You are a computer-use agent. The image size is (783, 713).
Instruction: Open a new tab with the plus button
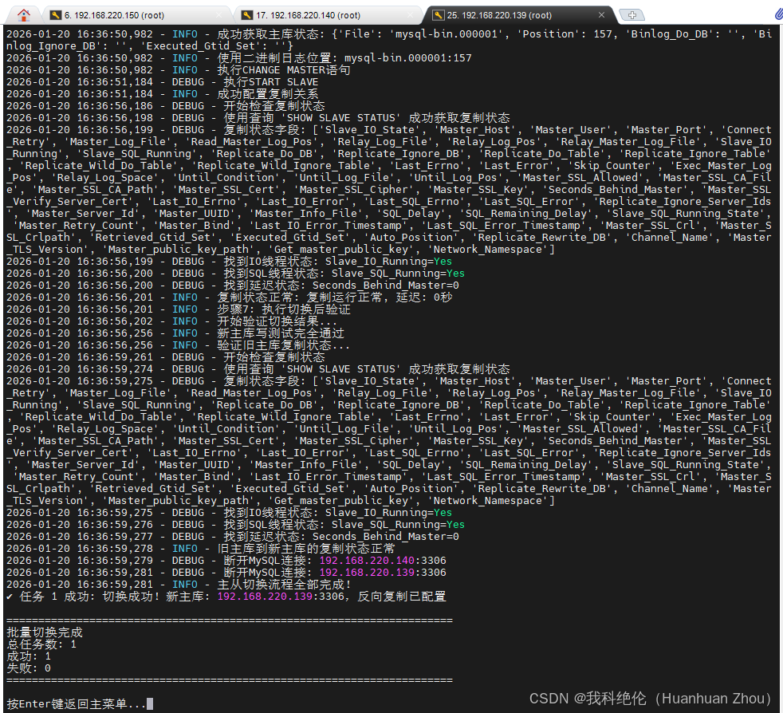(x=632, y=15)
